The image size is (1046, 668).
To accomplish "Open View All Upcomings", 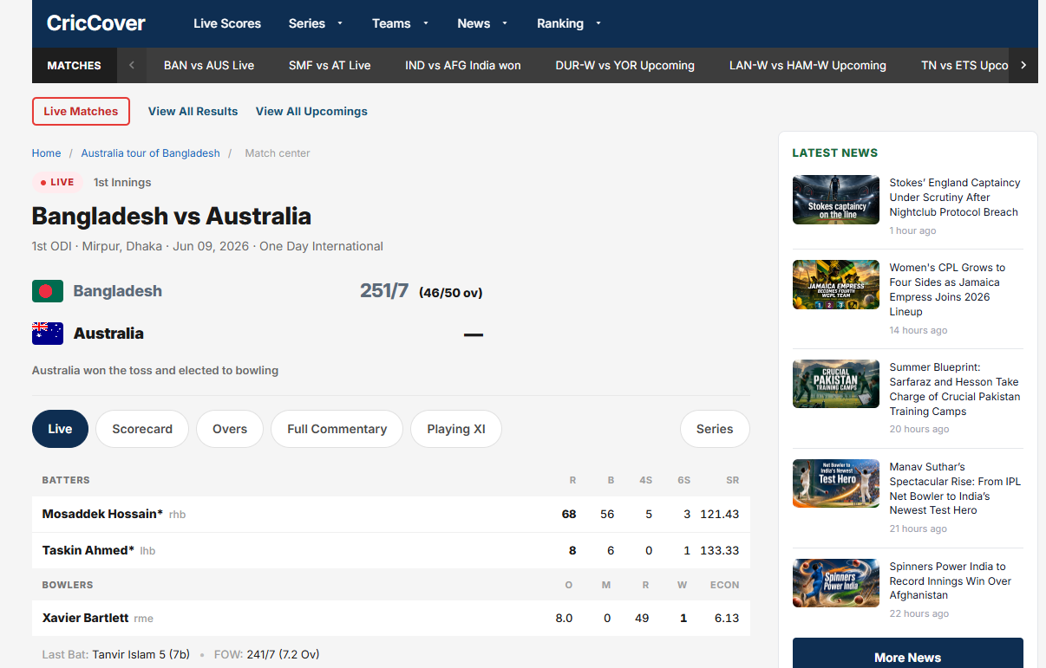I will click(311, 111).
